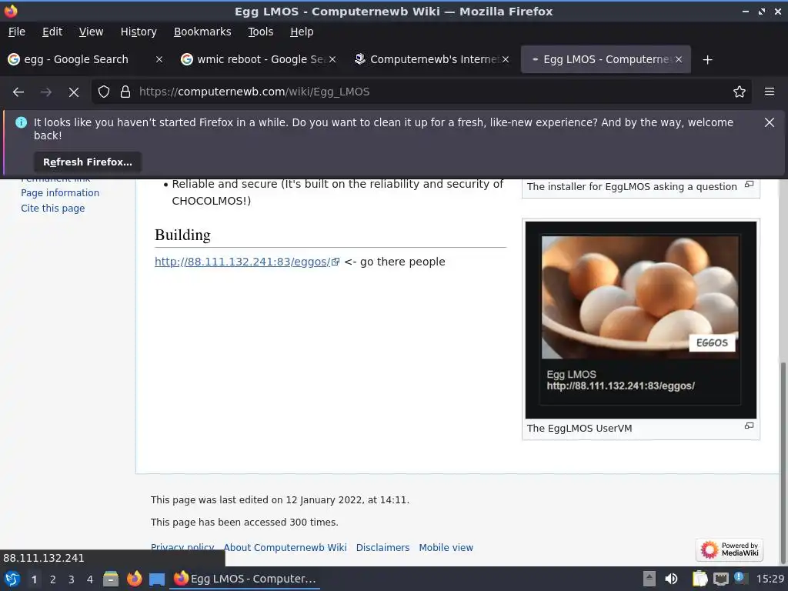Open Mobile view footer link

coord(446,548)
